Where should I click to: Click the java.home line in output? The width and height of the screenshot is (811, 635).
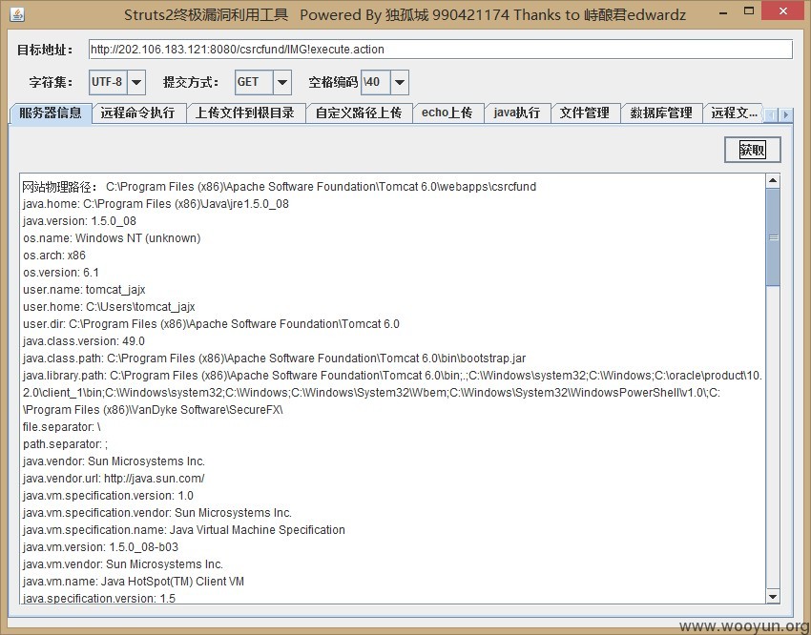pos(156,204)
